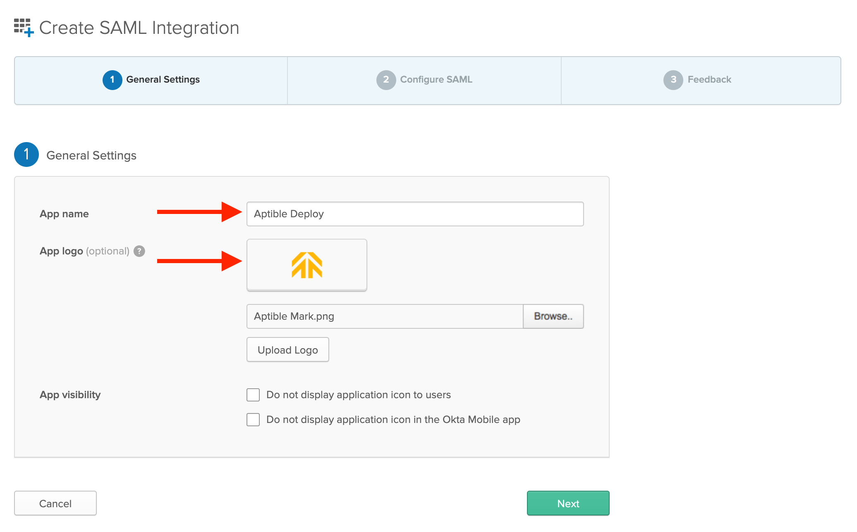Viewport: 857px width, 532px height.
Task: Click the large blue section number badge
Action: tap(26, 155)
